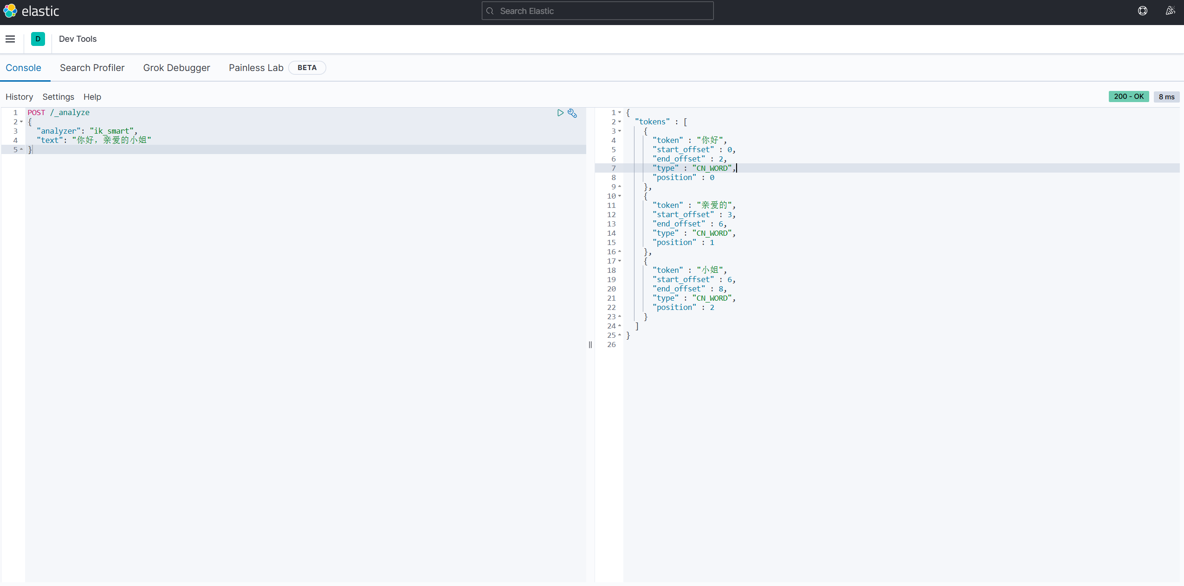Open the Grok Debugger tab
The width and height of the screenshot is (1184, 586).
point(176,68)
